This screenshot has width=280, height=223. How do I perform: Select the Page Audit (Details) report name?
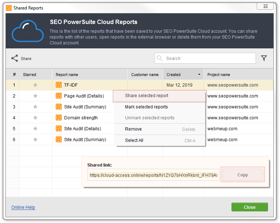pyautogui.click(x=84, y=96)
